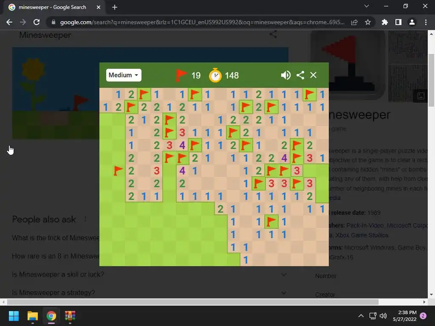Click the vertical page scrollbar
This screenshot has height=326, width=435.
pyautogui.click(x=431, y=80)
